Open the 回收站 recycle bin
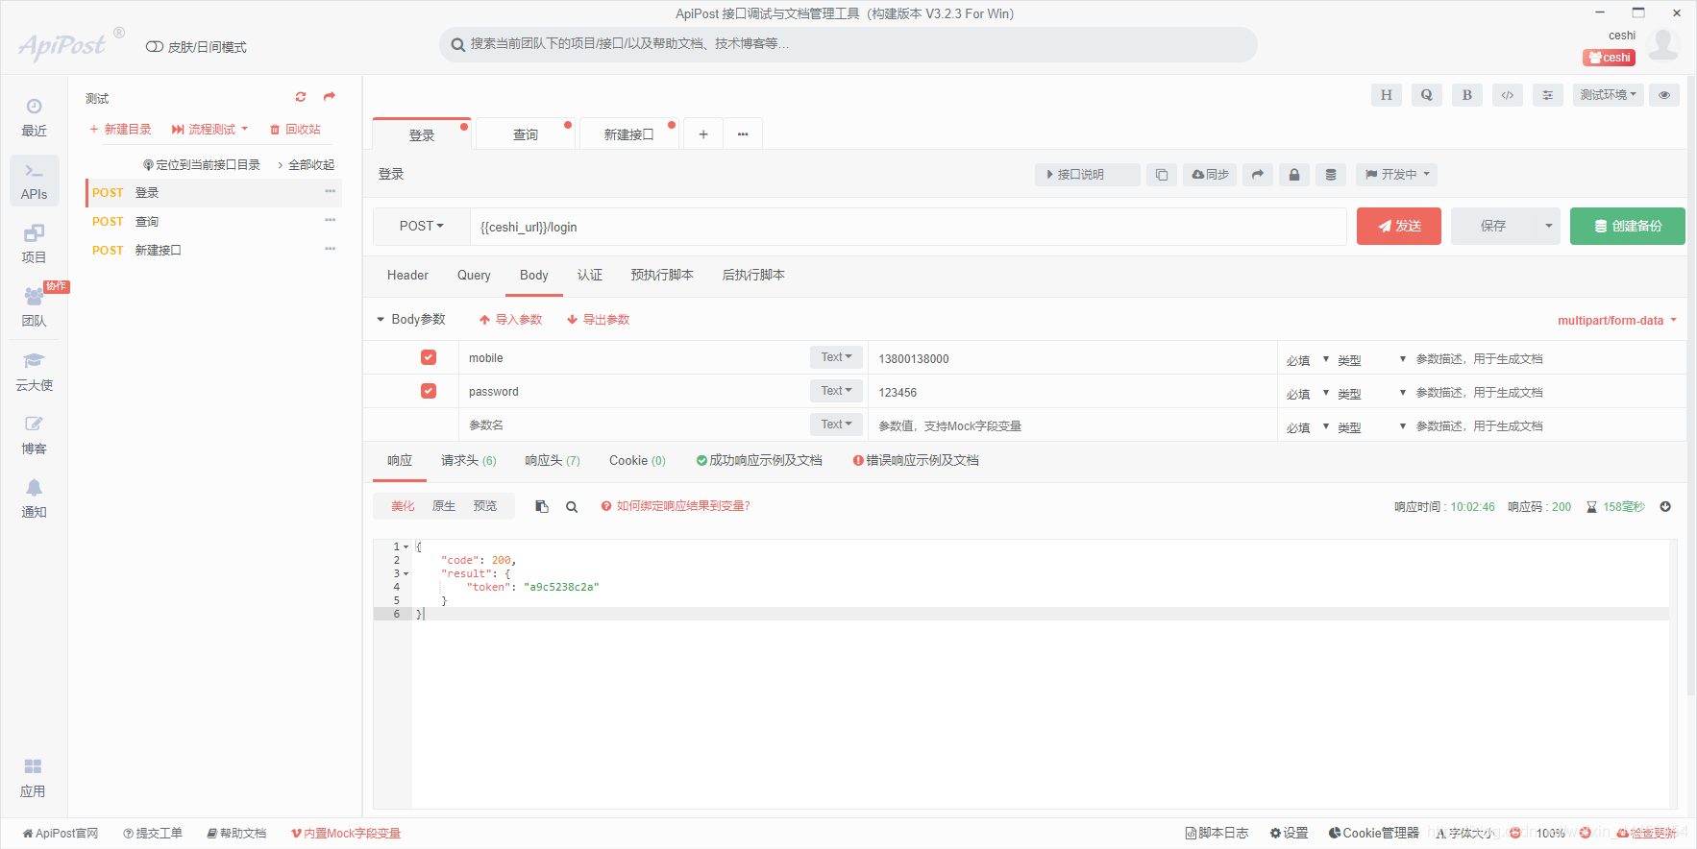 click(295, 129)
